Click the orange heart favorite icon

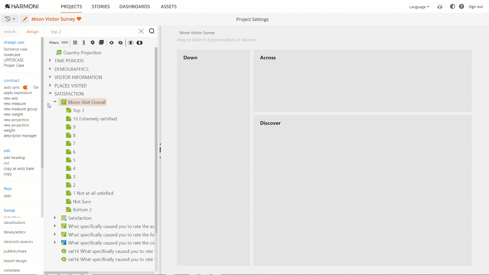click(x=79, y=19)
